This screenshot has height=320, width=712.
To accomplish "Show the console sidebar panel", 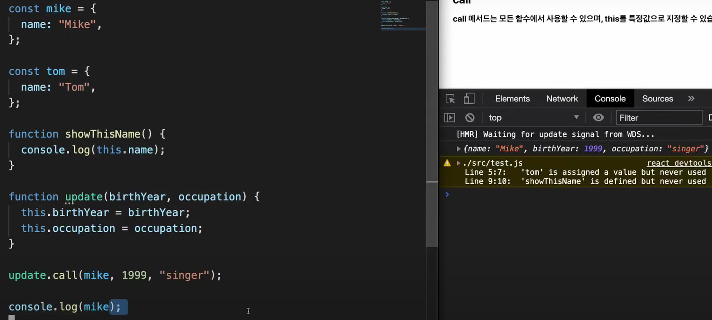I will point(449,118).
